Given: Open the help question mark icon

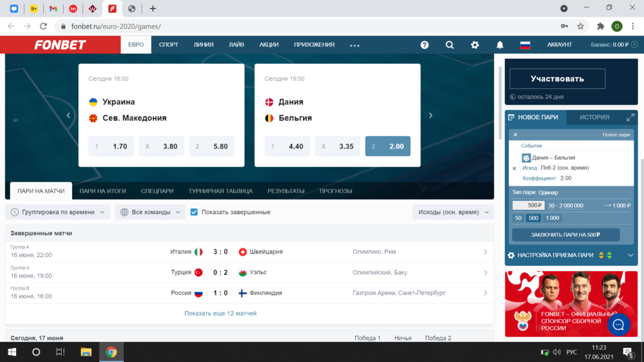Looking at the screenshot, I should click(424, 45).
